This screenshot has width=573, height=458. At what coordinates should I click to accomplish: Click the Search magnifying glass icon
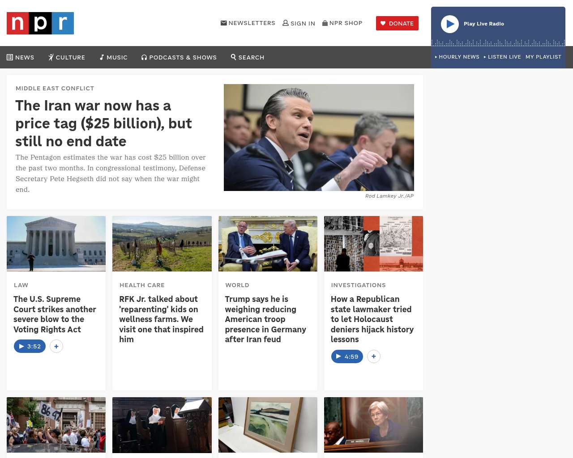pos(234,57)
